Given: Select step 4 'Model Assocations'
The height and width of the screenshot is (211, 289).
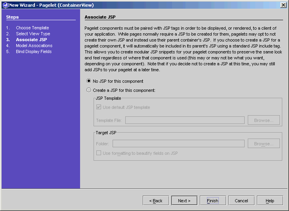Looking at the screenshot, I should (x=34, y=46).
